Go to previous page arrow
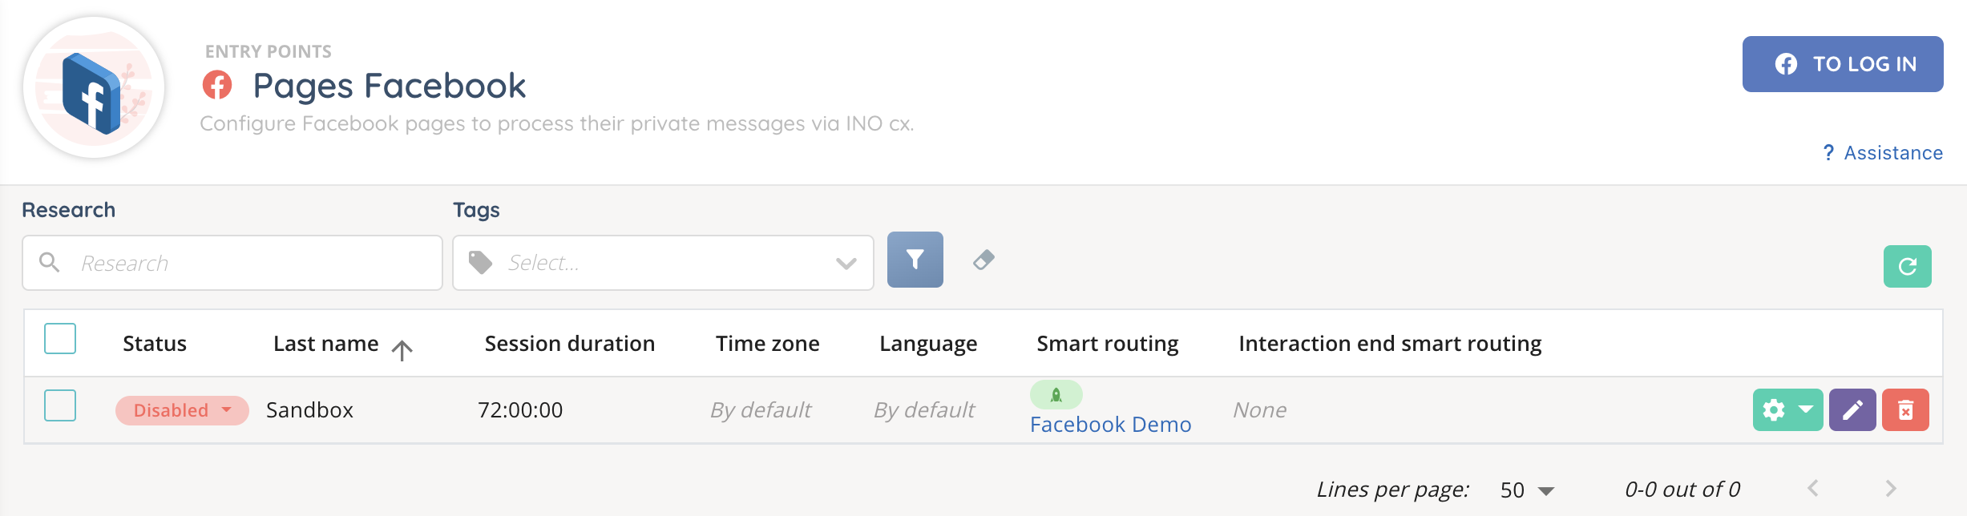This screenshot has width=1967, height=516. (1813, 489)
